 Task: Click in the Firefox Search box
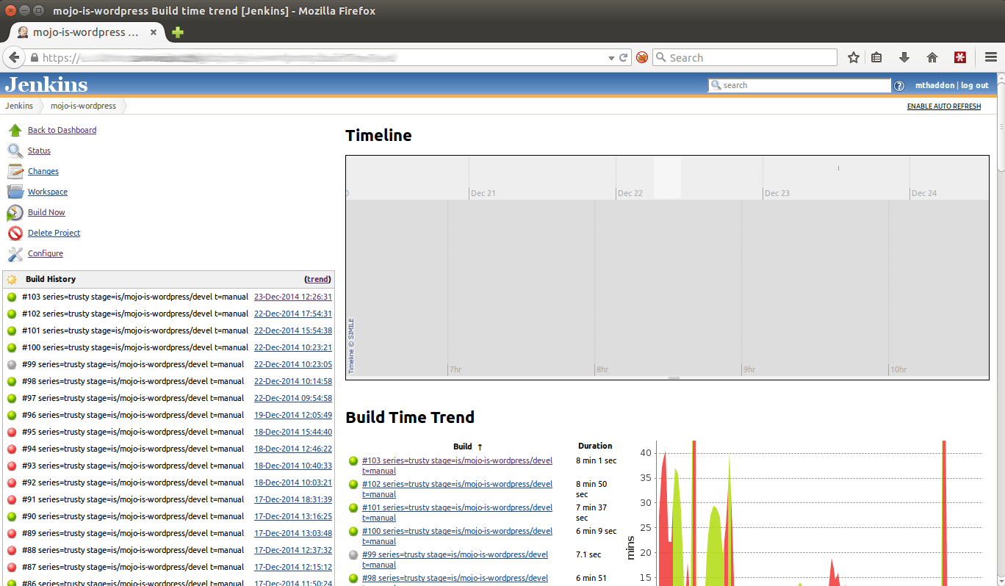tap(744, 57)
